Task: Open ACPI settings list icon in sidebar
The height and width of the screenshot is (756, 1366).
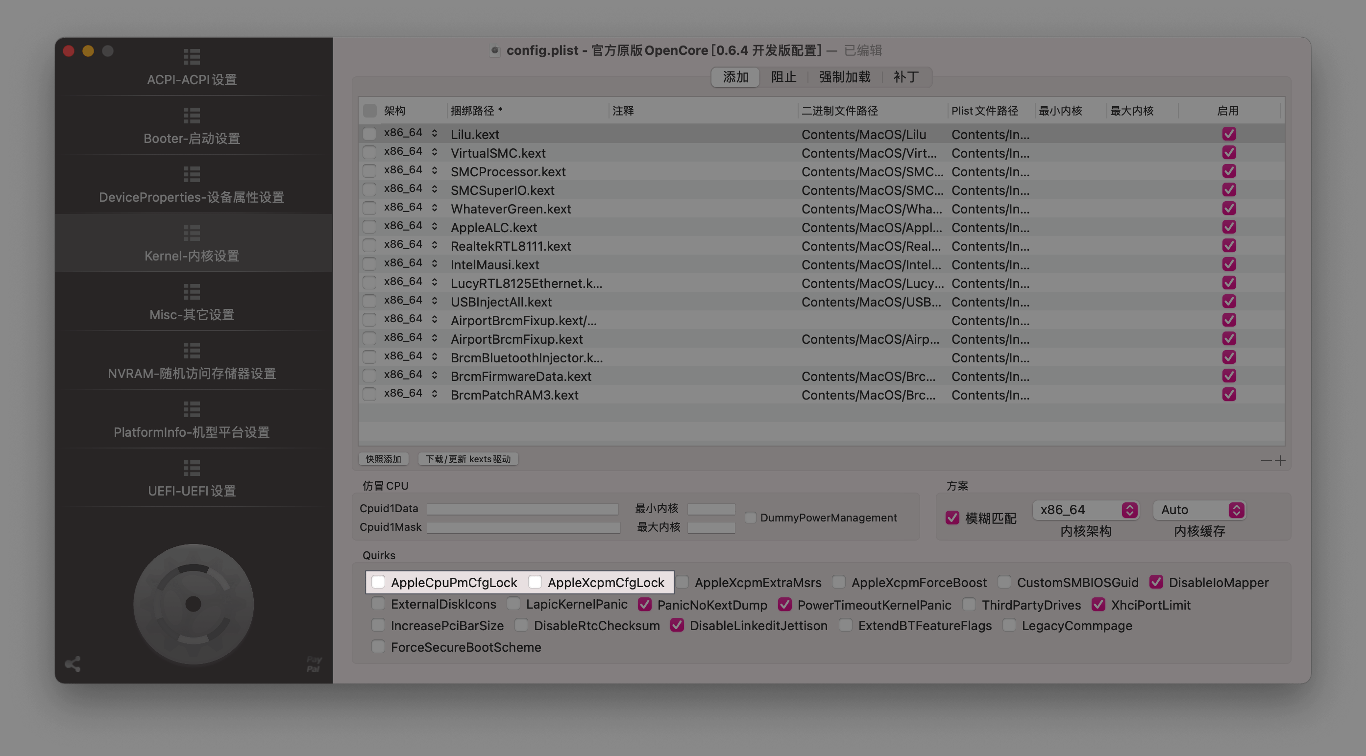Action: pos(192,56)
